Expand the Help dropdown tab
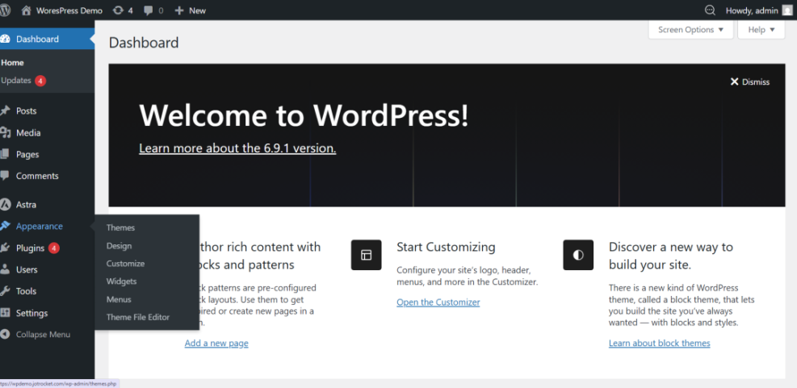Image resolution: width=797 pixels, height=388 pixels. [761, 30]
